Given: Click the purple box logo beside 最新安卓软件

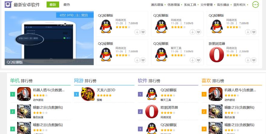Looking at the screenshot, I should pyautogui.click(x=8, y=5).
